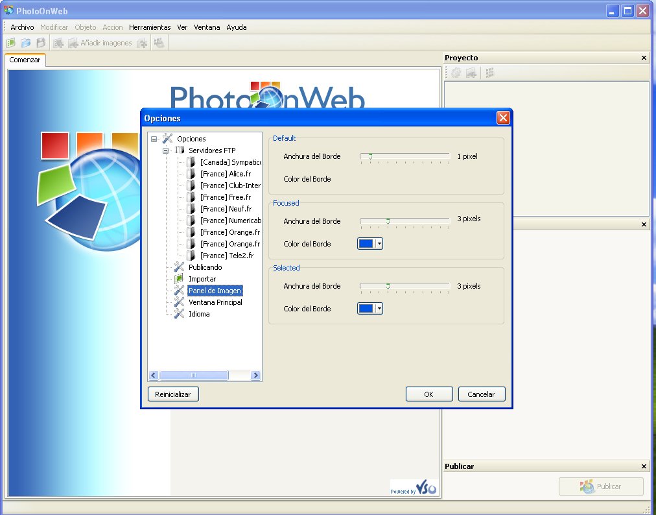This screenshot has height=515, width=656.
Task: Click the greyed Accion menu
Action: pos(113,27)
